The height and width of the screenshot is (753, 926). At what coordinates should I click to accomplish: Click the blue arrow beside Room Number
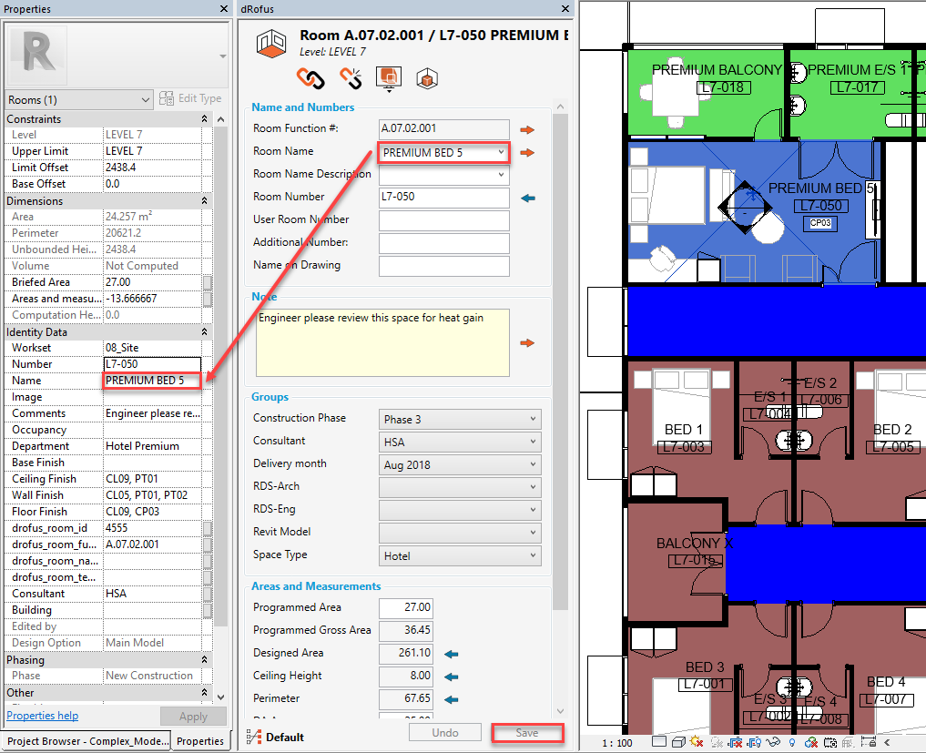pyautogui.click(x=527, y=198)
